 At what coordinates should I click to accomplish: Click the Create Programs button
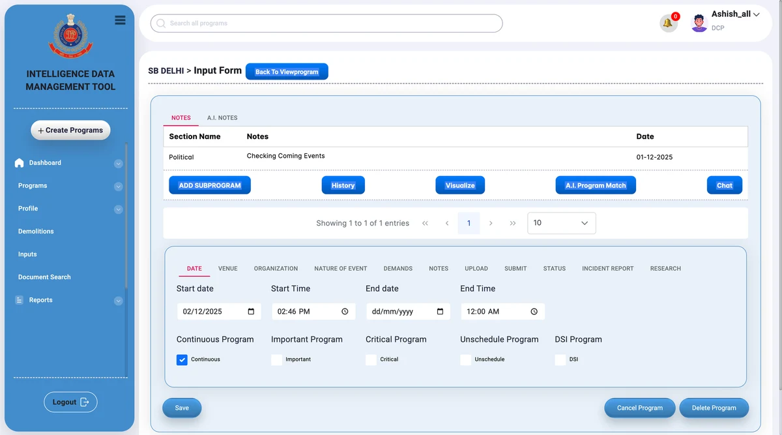click(70, 130)
